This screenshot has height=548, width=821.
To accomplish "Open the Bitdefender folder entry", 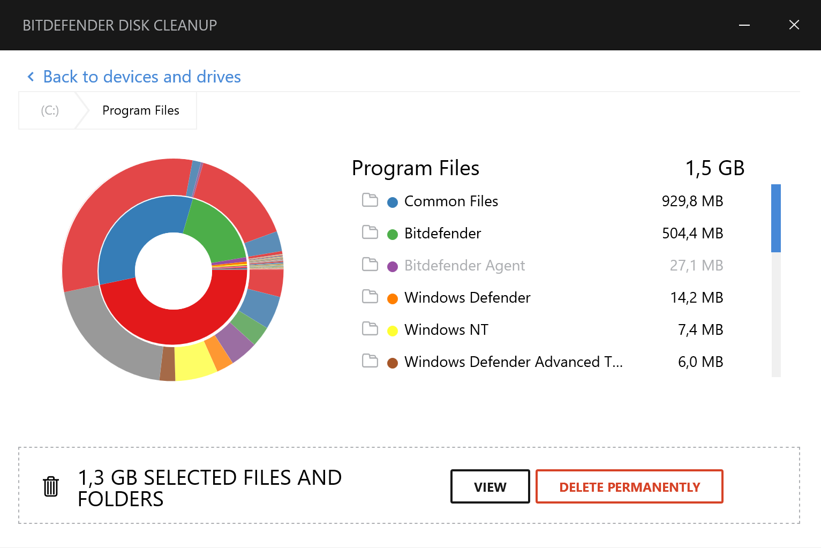I will (x=442, y=234).
